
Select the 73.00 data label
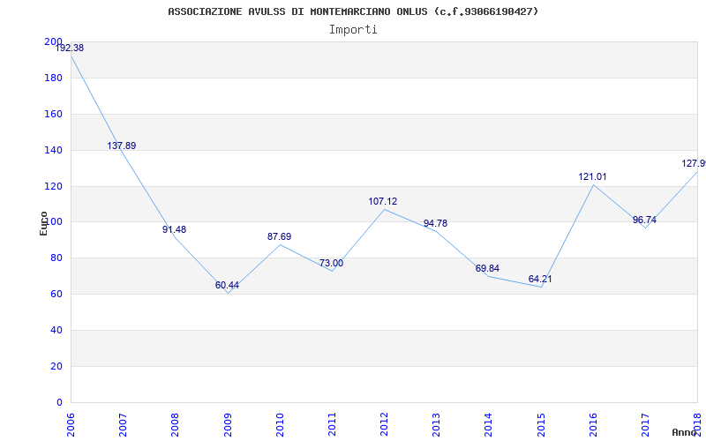click(332, 263)
